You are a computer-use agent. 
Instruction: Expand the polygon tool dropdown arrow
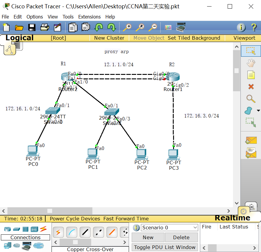pyautogui.click(x=258, y=110)
